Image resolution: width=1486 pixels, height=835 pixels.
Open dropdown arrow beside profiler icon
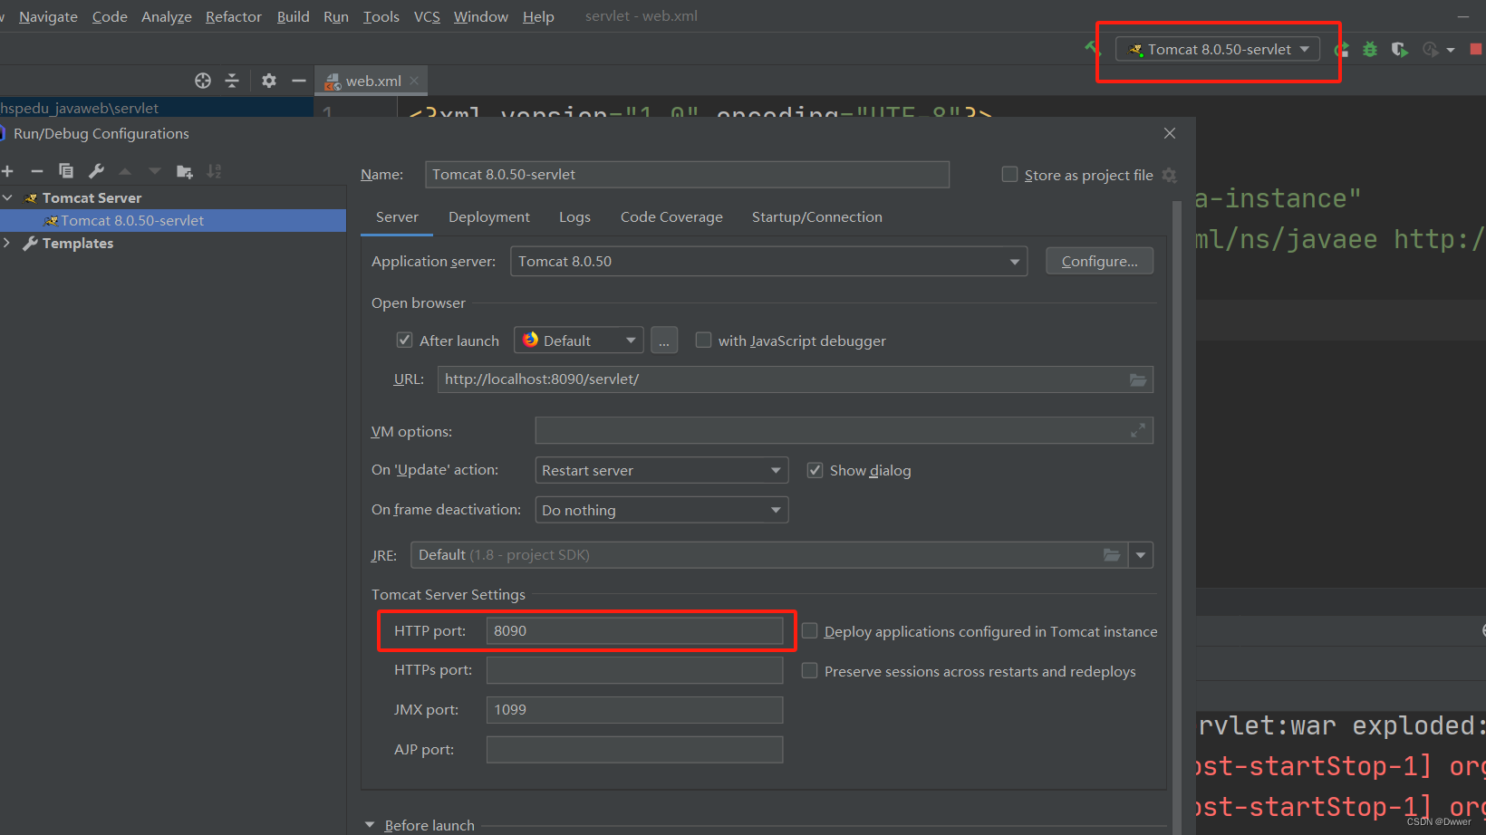(x=1451, y=50)
